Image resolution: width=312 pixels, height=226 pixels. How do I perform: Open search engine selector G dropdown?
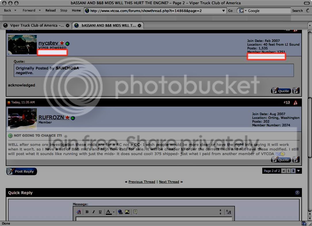click(243, 11)
